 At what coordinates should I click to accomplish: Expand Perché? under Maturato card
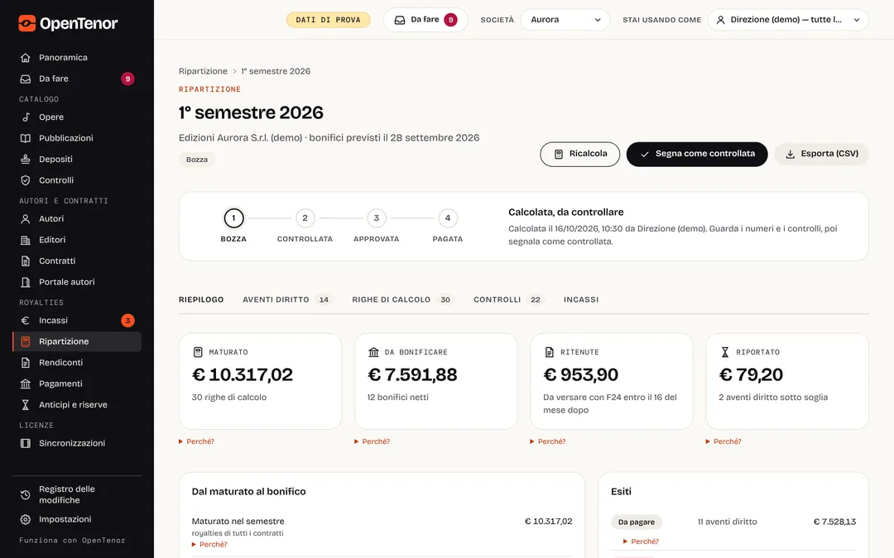[x=197, y=441]
